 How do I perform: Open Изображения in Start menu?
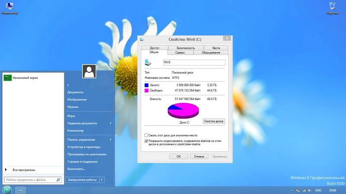pyautogui.click(x=77, y=100)
